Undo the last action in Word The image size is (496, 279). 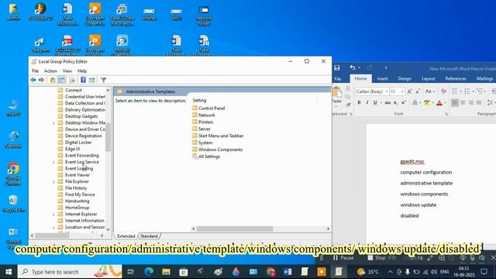point(353,67)
